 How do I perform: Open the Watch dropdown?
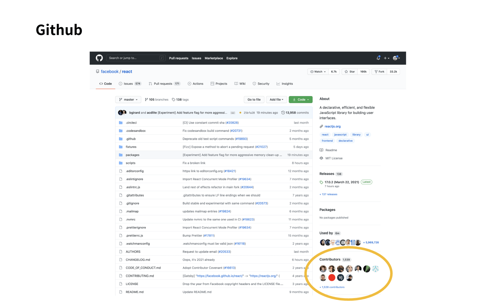point(318,72)
